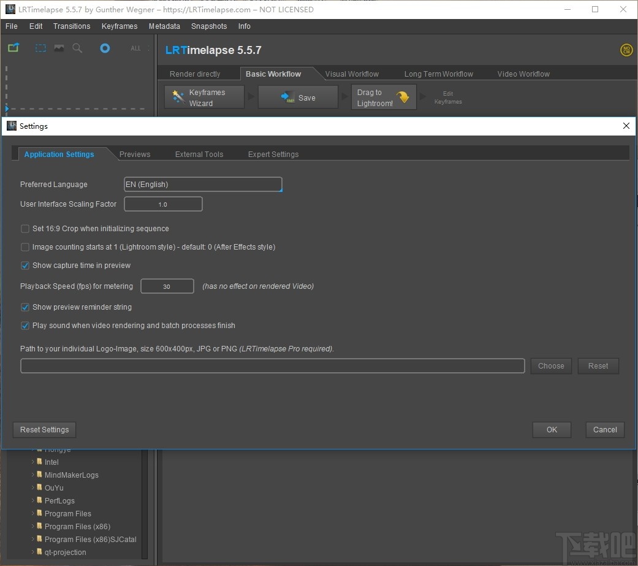This screenshot has width=638, height=566.
Task: Expand the PerfLogs folder node
Action: pos(33,500)
